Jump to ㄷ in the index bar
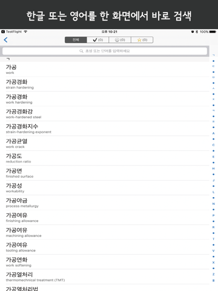218x291 pixels. [x=213, y=66]
